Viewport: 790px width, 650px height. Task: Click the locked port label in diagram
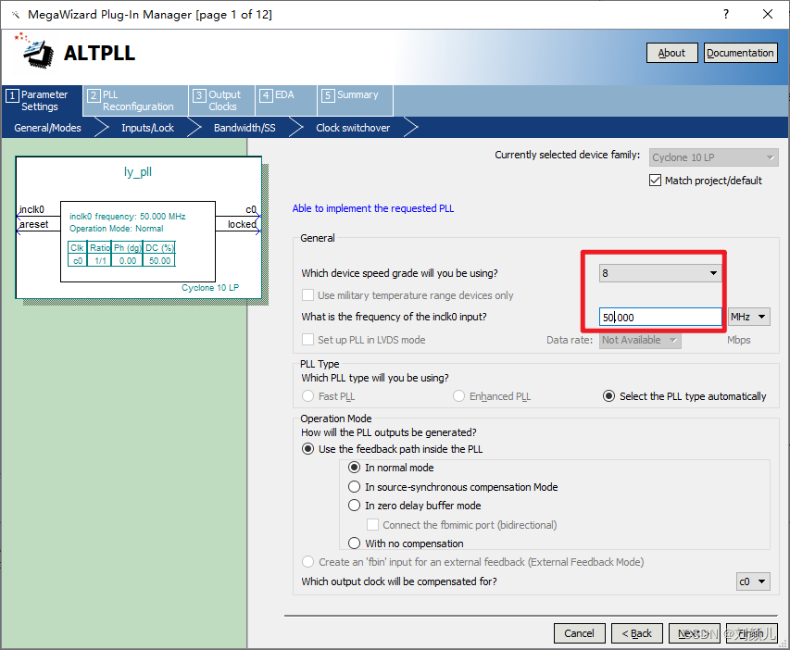point(242,224)
